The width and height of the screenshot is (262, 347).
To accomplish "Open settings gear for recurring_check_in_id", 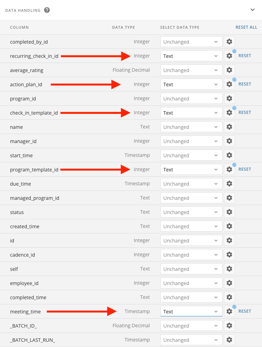I will 229,56.
